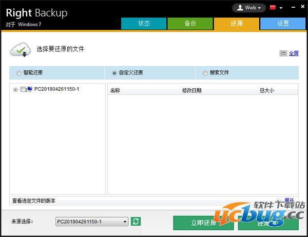Sort by the 修改日期 column header
The width and height of the screenshot is (308, 237).
191,90
